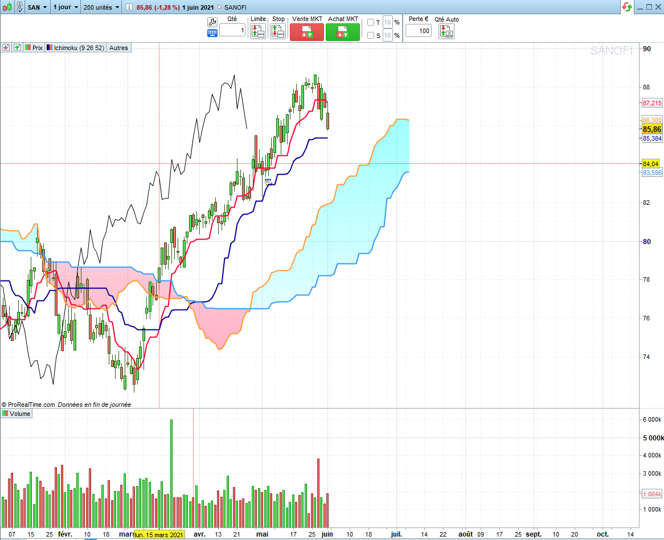Click the current price label 85,86 on axis
The height and width of the screenshot is (540, 664).
coord(651,130)
